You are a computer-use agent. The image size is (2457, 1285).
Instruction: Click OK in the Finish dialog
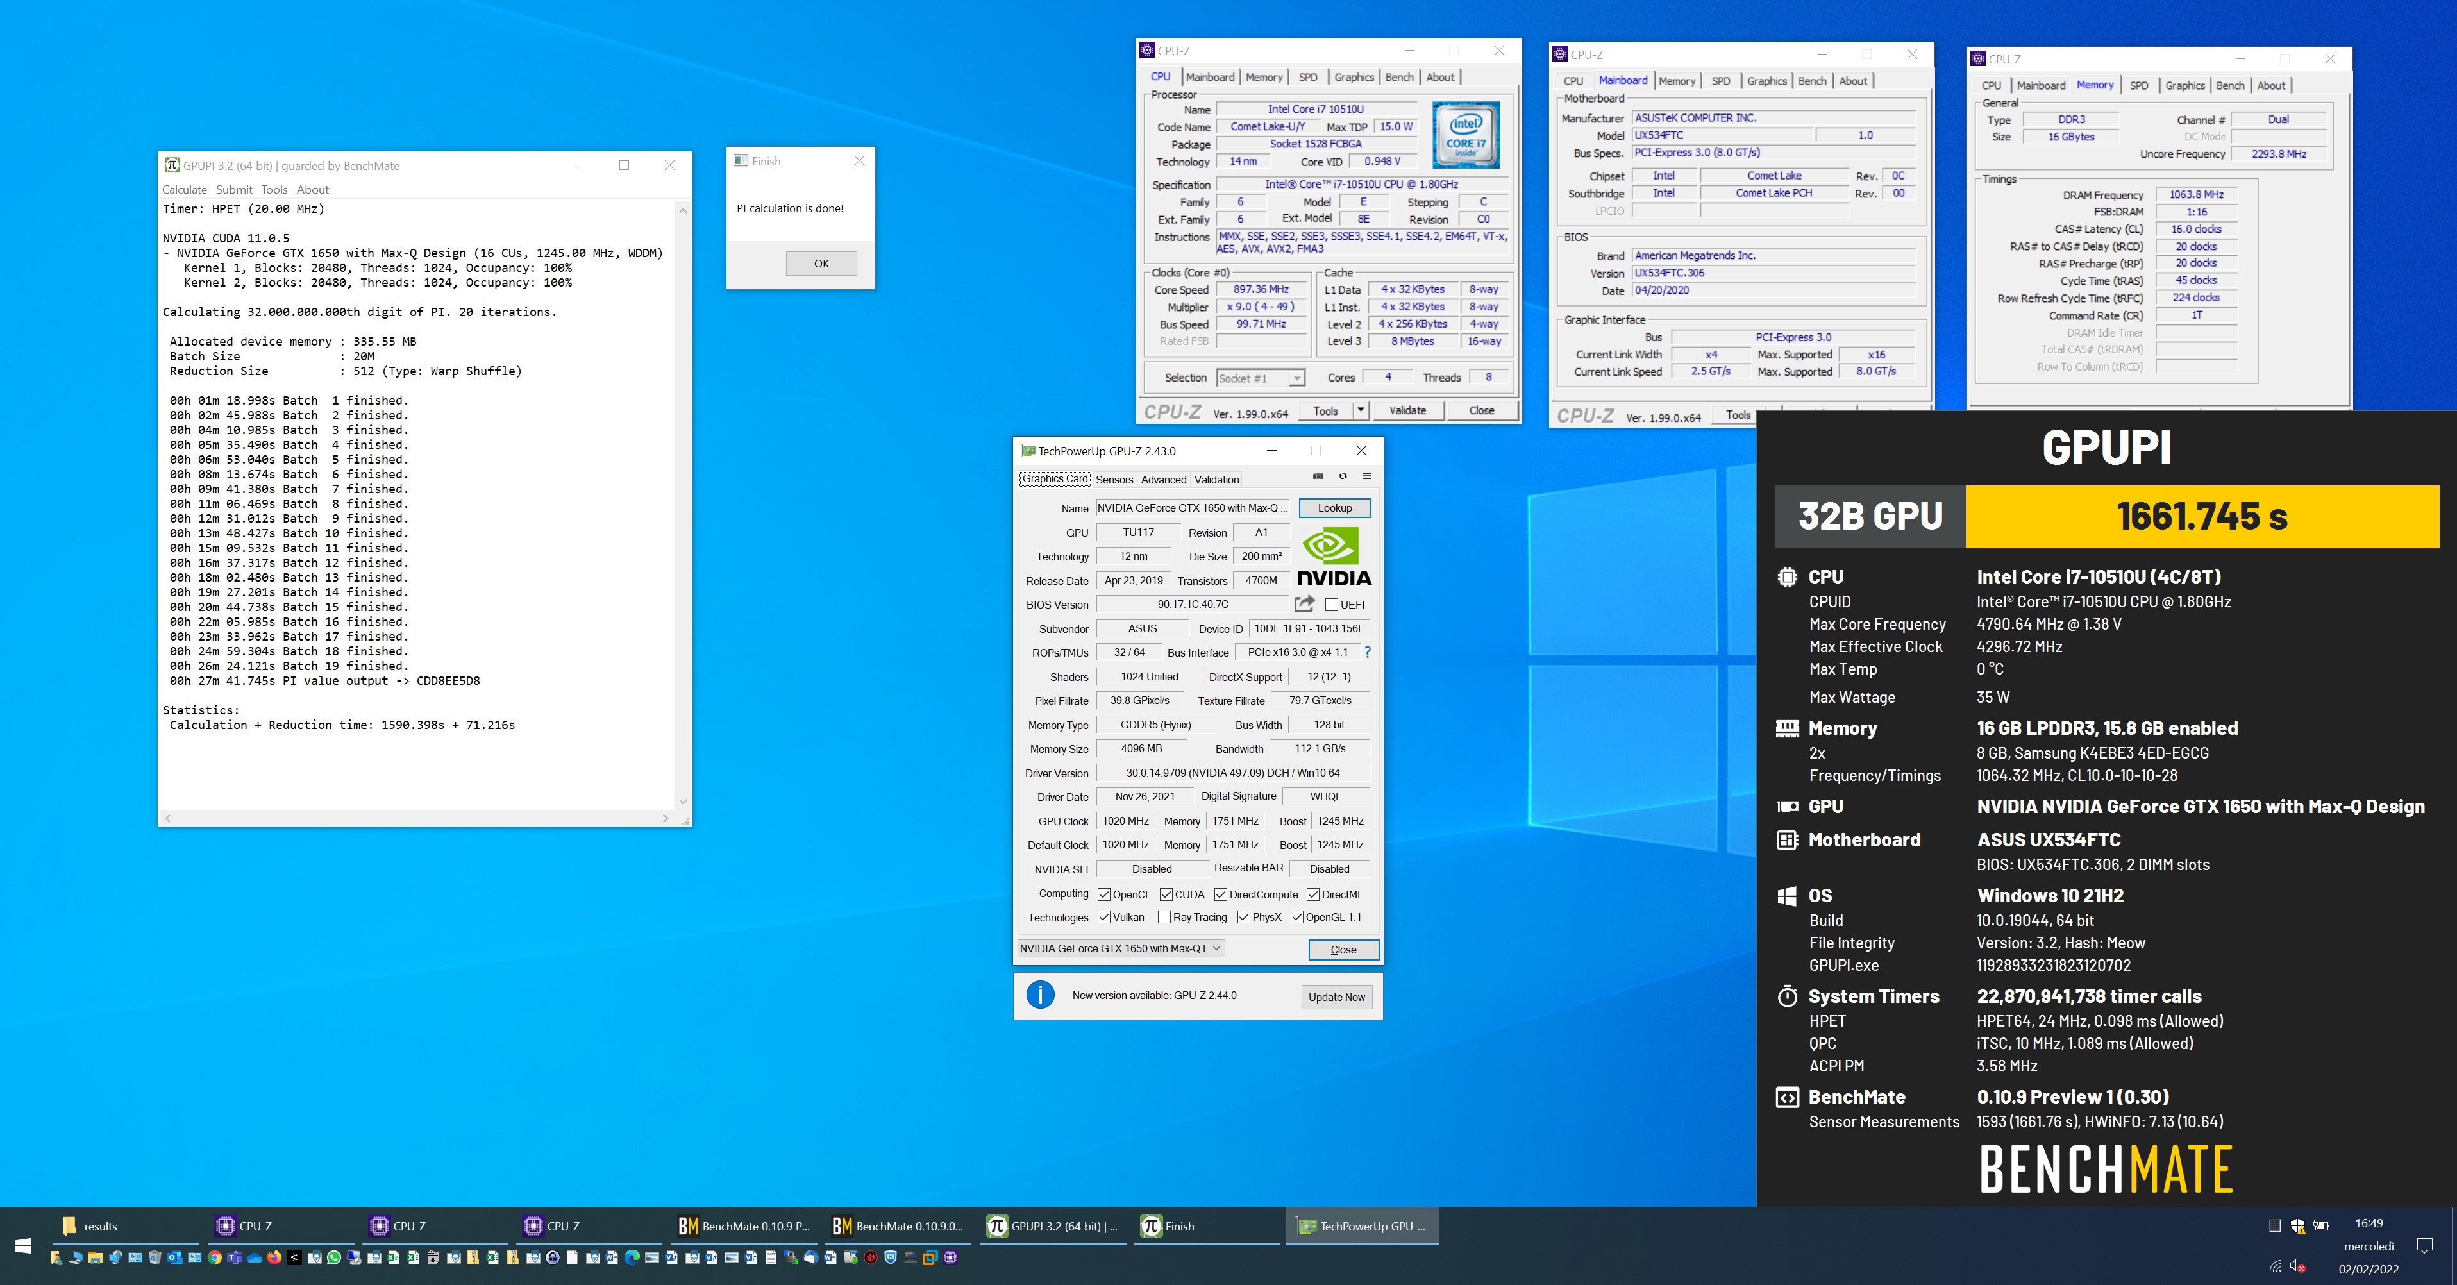click(821, 264)
